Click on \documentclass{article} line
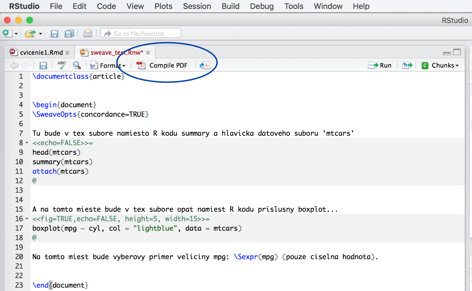The image size is (472, 291). click(78, 76)
